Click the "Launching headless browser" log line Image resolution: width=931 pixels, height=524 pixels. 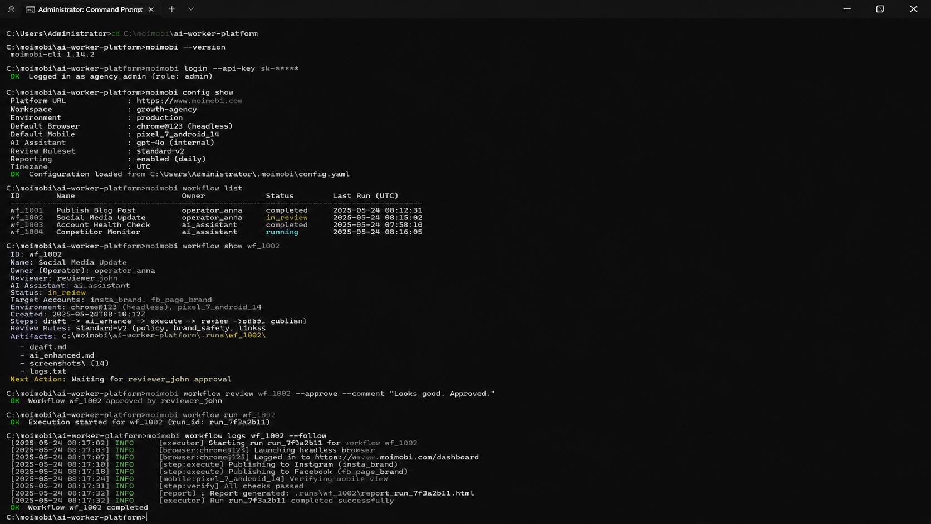pos(314,450)
